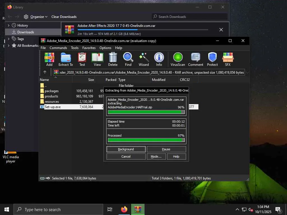The width and height of the screenshot is (287, 215).
Task: Show archive Info via toolbar icon
Action: 159,59
